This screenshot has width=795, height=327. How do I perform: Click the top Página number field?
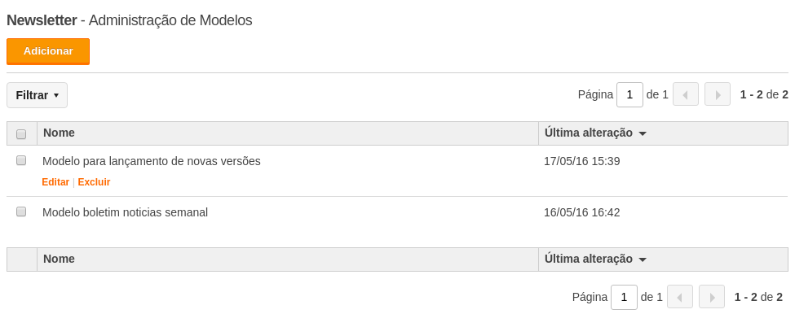629,94
